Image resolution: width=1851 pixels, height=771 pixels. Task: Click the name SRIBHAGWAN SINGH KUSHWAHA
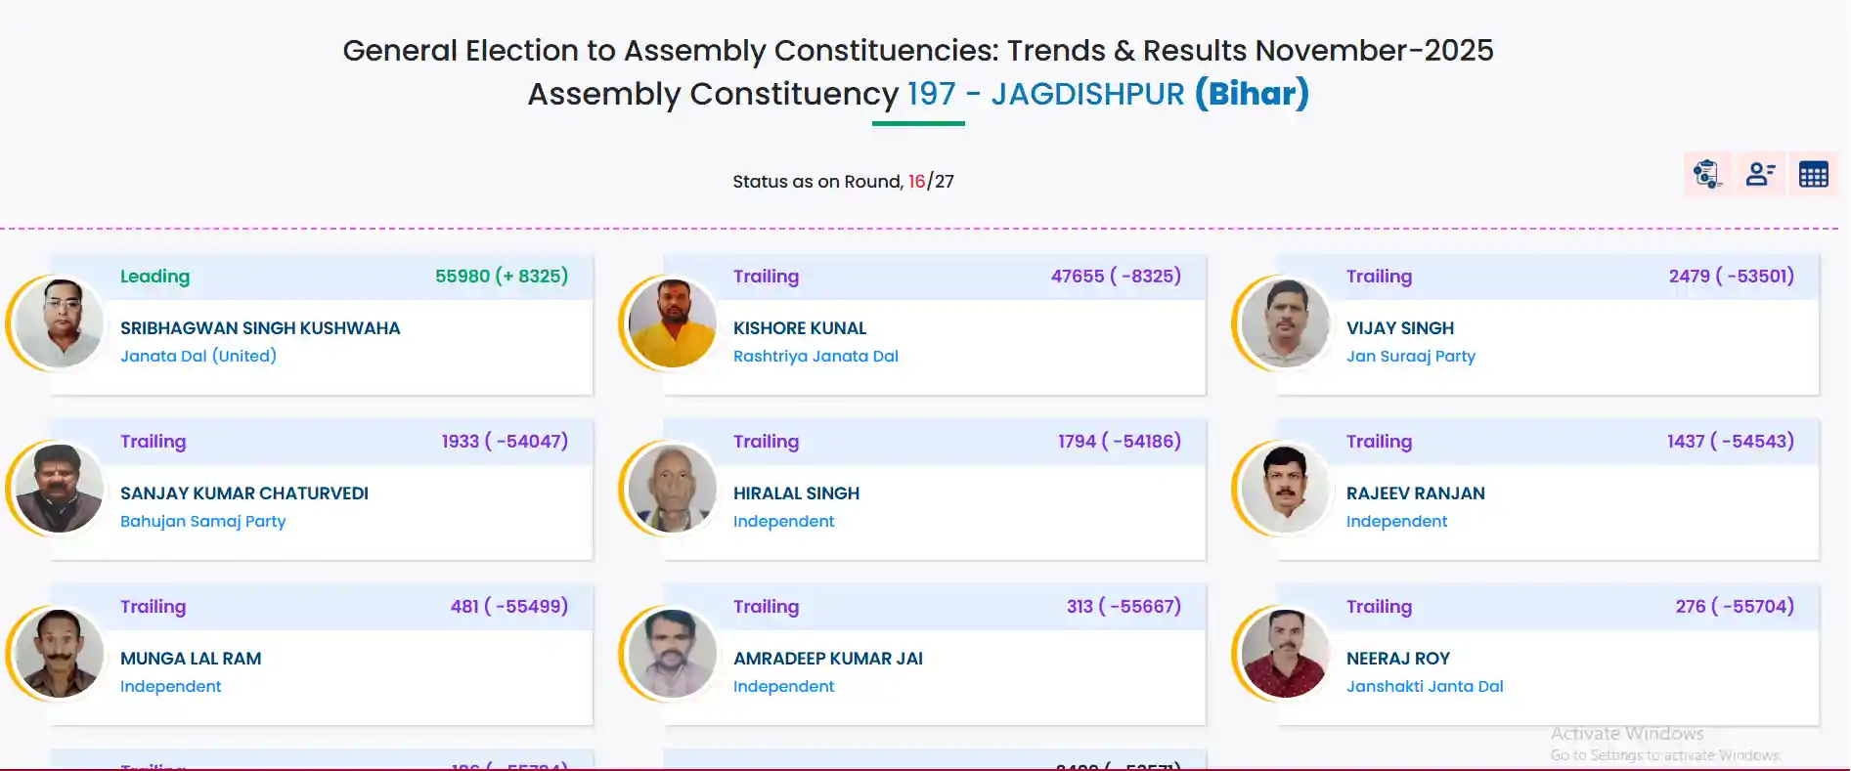coord(260,328)
